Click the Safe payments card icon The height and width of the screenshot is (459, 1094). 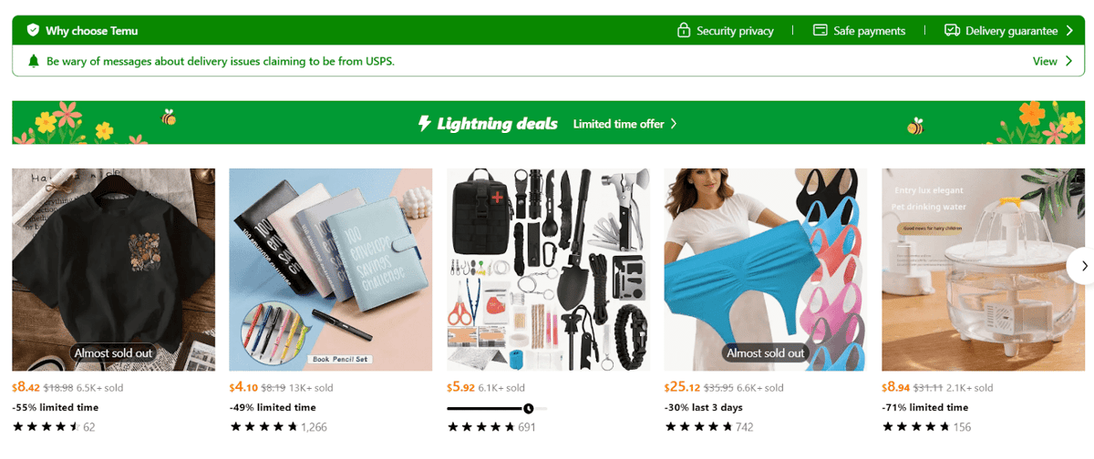click(820, 30)
